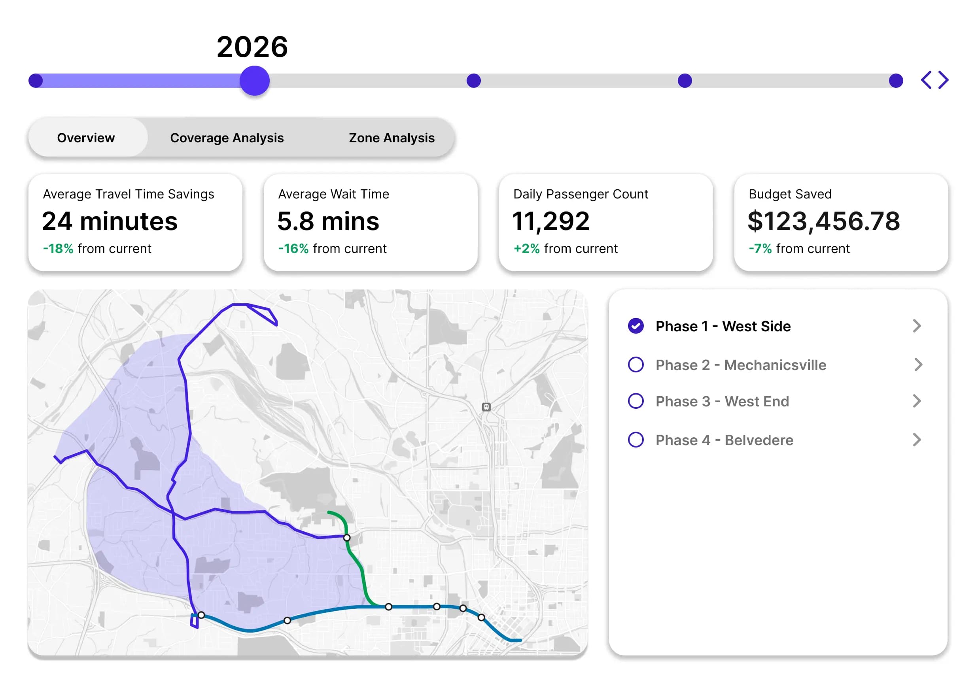Image resolution: width=976 pixels, height=695 pixels.
Task: Switch to the Zone Analysis tab
Action: tap(391, 137)
